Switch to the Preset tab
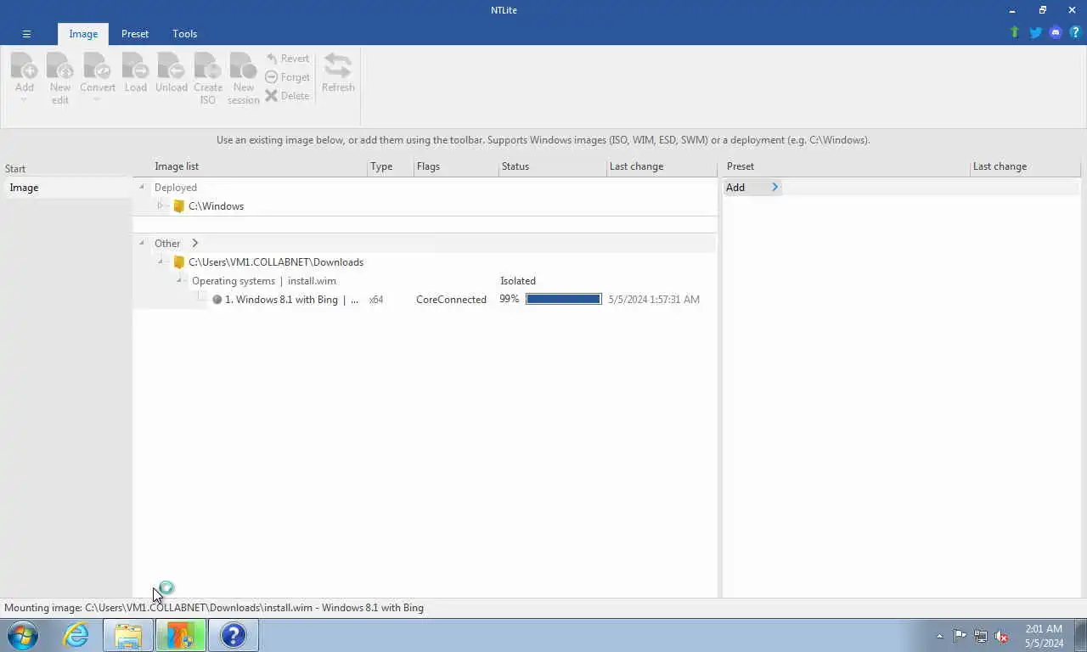1087x652 pixels. coord(134,34)
